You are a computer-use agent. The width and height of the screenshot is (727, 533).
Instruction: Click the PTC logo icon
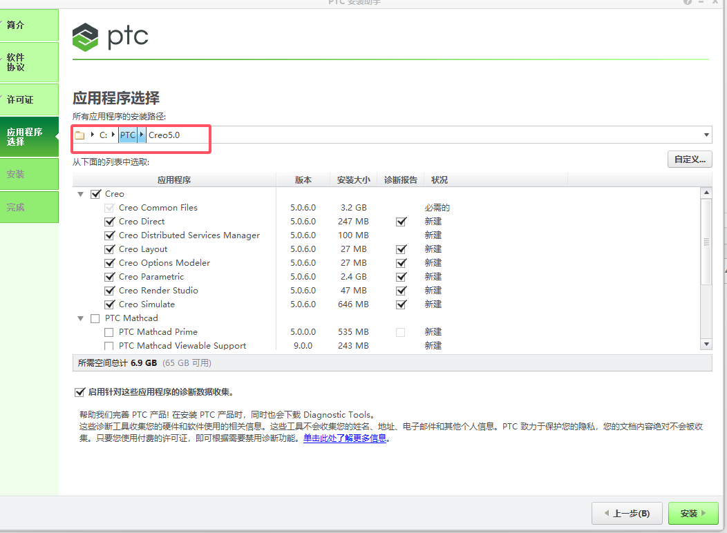pos(85,37)
